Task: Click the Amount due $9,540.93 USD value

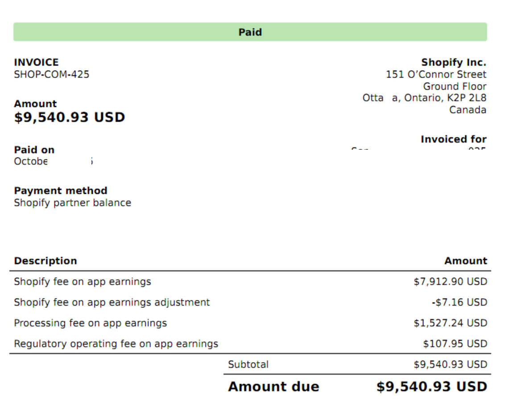Action: tap(431, 387)
